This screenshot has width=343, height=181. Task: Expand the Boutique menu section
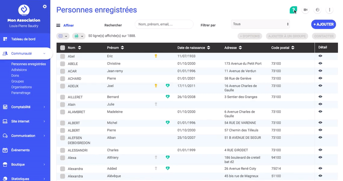[x=44, y=164]
